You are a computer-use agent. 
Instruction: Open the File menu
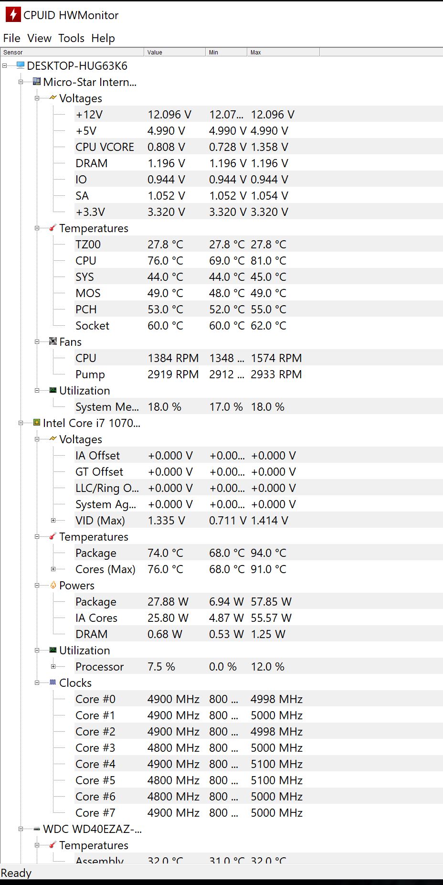pos(12,38)
